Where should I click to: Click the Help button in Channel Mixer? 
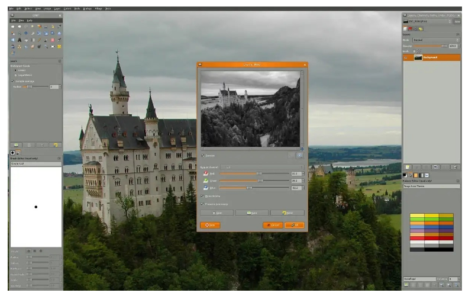point(210,225)
